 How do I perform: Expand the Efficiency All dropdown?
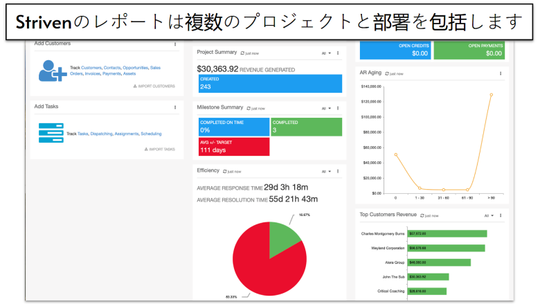(x=326, y=172)
